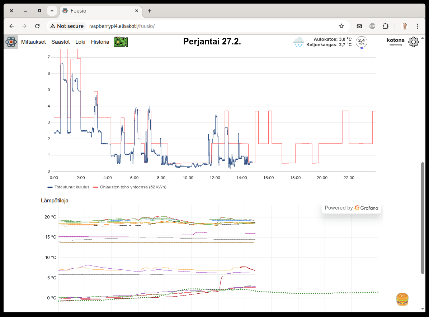Click the AdBlock Plus extension icon

(372, 26)
